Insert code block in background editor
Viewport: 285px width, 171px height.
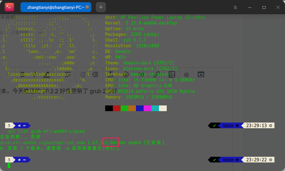(x=141, y=74)
